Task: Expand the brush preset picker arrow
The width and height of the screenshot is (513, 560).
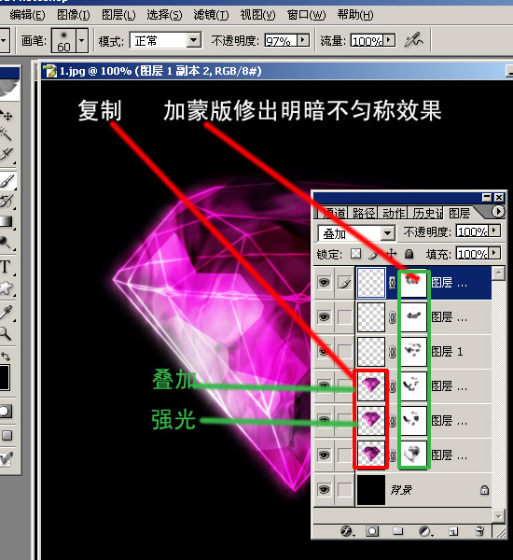Action: pos(82,40)
